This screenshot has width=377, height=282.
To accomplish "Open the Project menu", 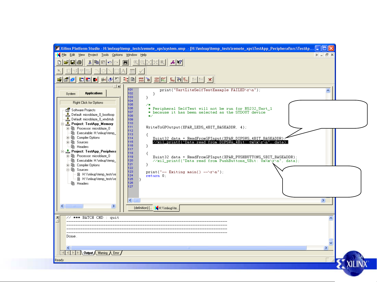I will [x=93, y=55].
